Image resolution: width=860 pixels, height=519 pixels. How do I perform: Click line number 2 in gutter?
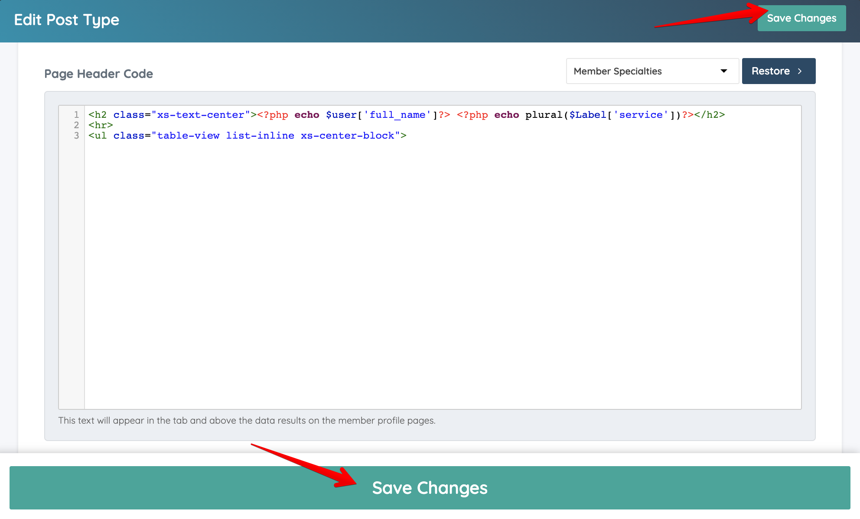pyautogui.click(x=76, y=125)
